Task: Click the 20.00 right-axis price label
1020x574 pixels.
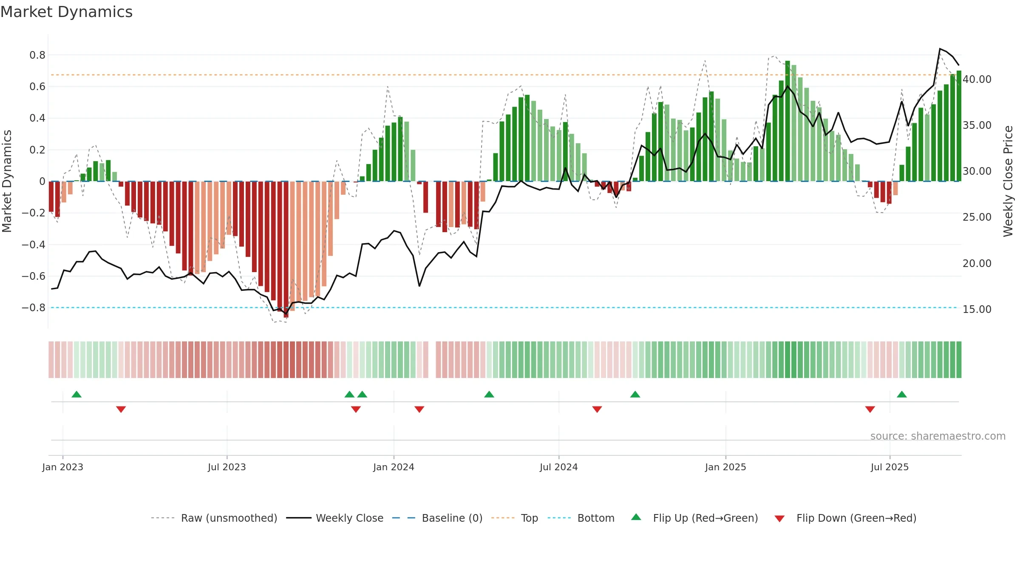Action: point(977,263)
